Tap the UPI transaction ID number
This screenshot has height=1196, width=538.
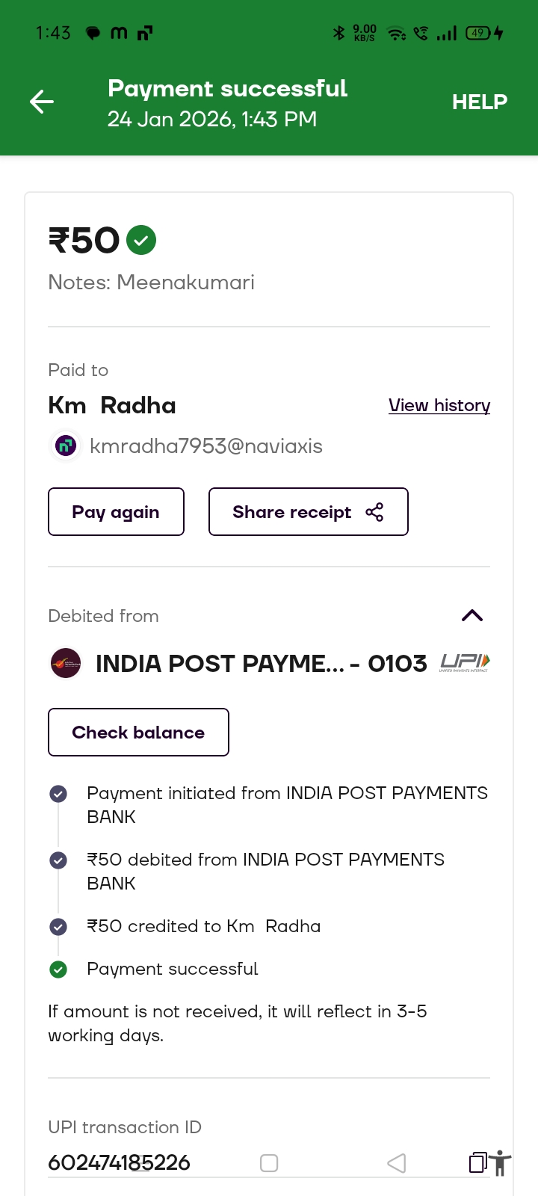(119, 1163)
